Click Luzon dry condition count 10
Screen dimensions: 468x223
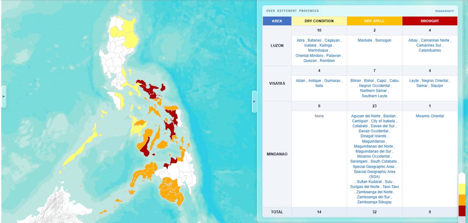pyautogui.click(x=319, y=30)
